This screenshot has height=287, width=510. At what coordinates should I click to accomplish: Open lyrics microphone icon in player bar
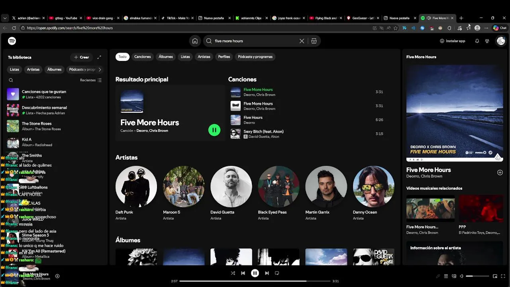438,276
